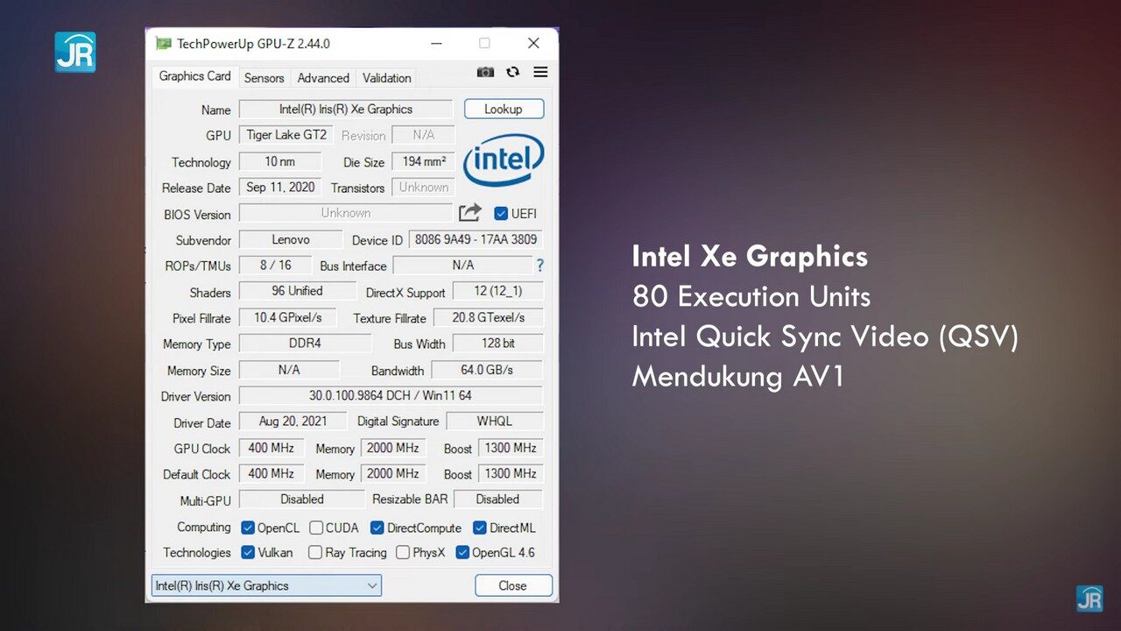The width and height of the screenshot is (1121, 631).
Task: Click the Driver Version field
Action: coord(391,396)
